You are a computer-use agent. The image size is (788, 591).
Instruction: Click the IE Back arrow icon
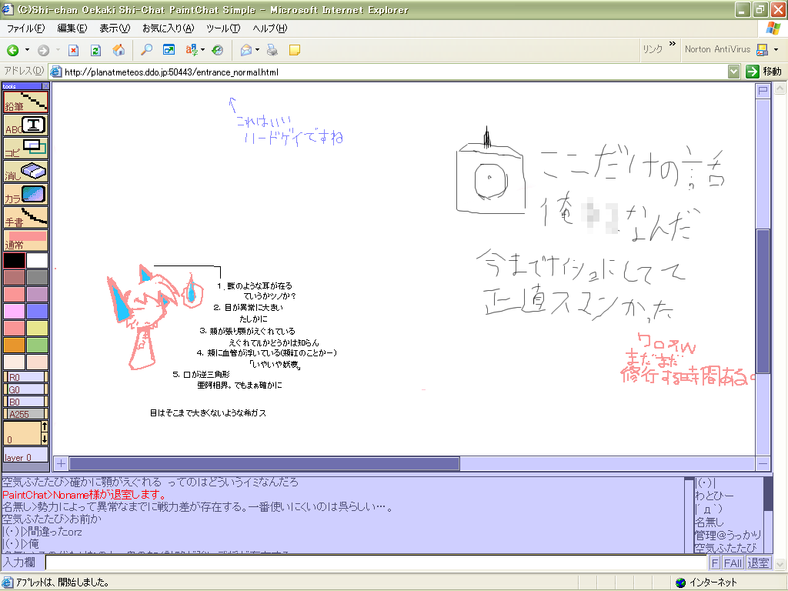(x=12, y=50)
